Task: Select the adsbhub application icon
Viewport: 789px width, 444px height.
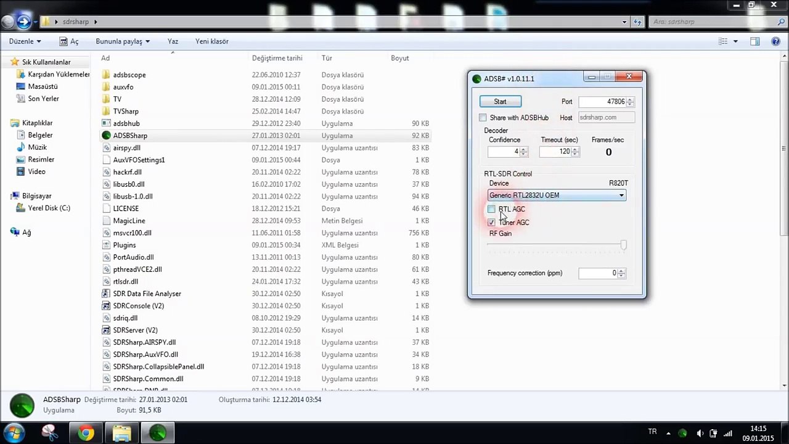Action: tap(106, 123)
